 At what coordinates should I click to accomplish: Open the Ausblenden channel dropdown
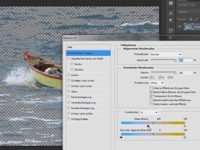click(x=149, y=112)
